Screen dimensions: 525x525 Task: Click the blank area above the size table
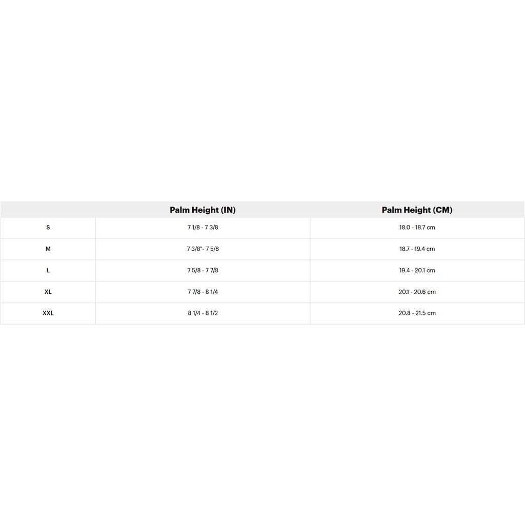[x=262, y=100]
